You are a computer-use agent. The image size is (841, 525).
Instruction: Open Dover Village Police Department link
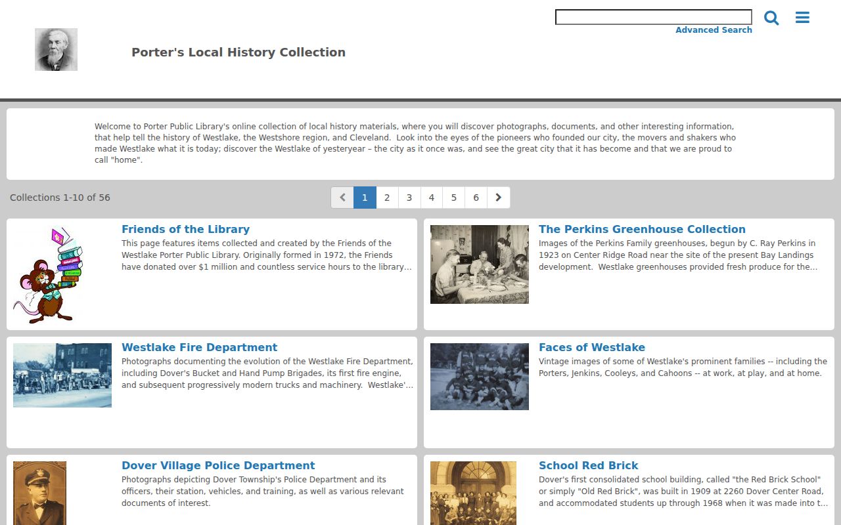coord(218,465)
